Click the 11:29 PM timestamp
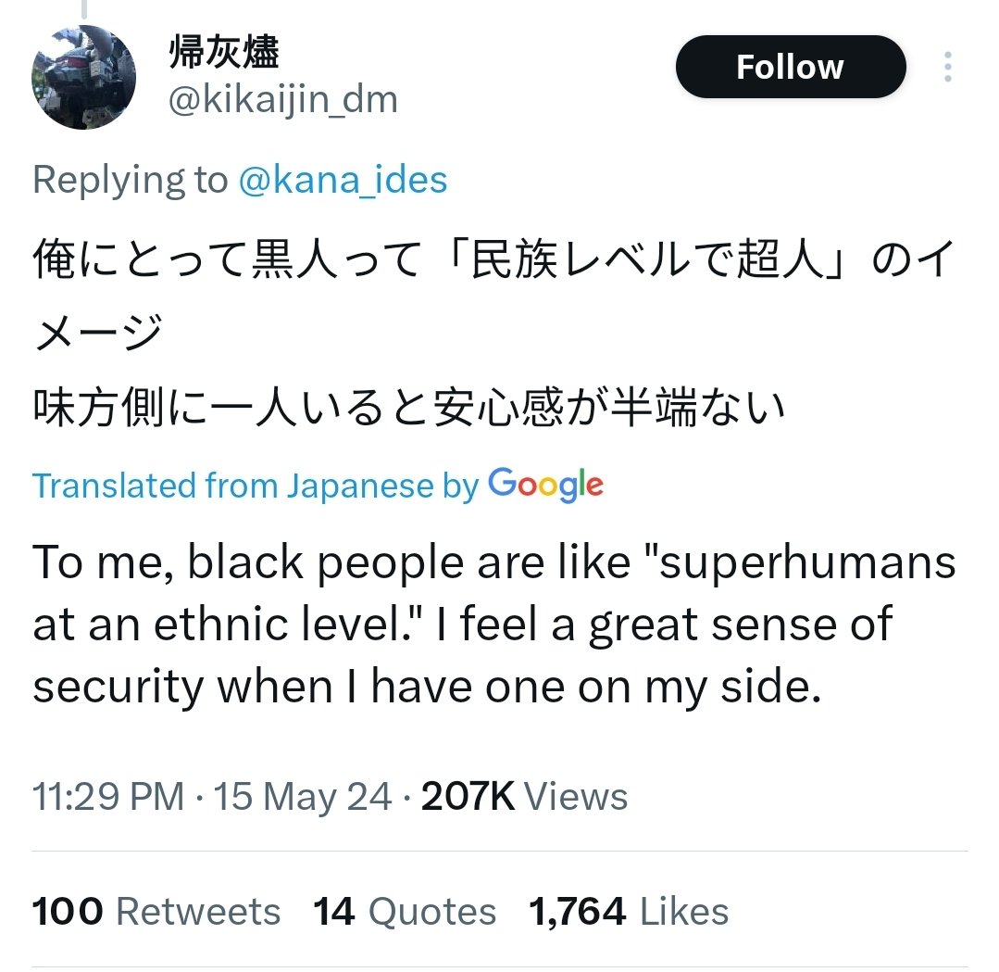 108,797
